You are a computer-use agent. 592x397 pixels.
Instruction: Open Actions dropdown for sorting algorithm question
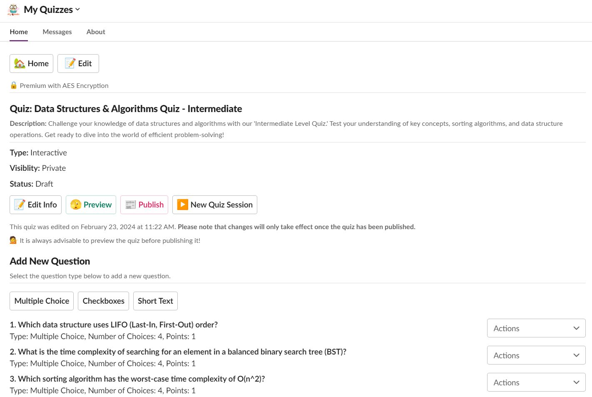[536, 382]
